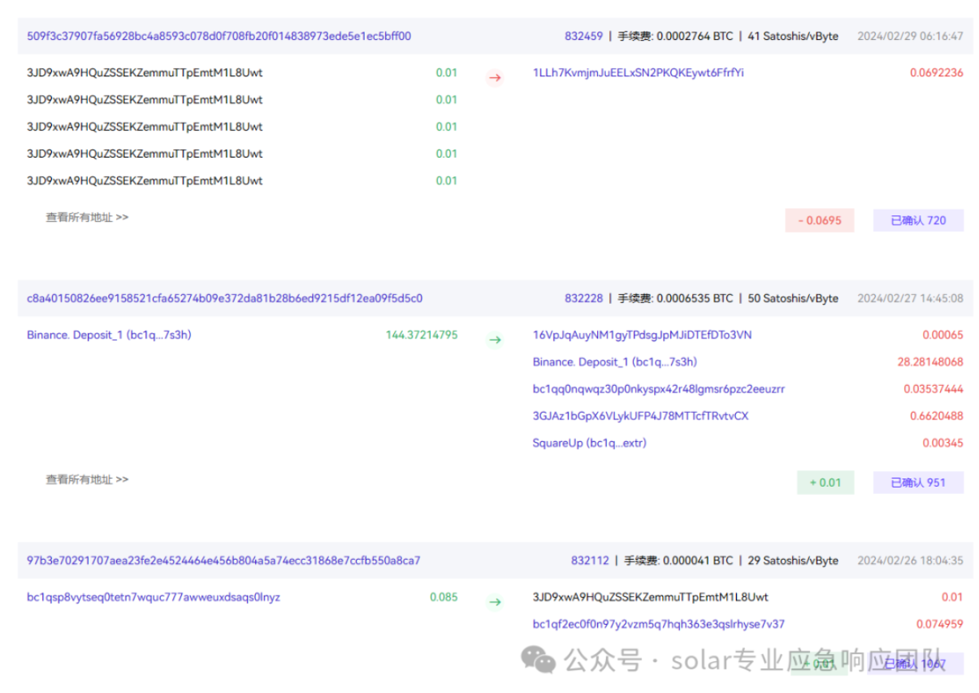This screenshot has height=693, width=979.
Task: Click the -0.0695 balance change badge
Action: tap(819, 220)
